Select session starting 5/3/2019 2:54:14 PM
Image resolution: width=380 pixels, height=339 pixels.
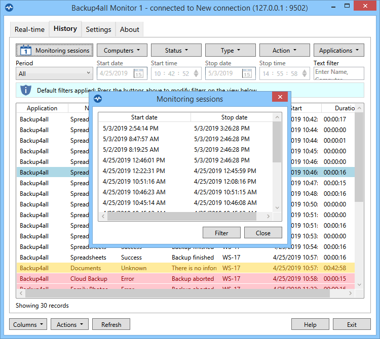tap(130, 129)
